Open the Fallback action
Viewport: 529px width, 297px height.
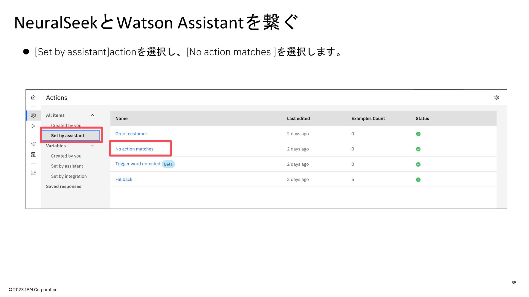pyautogui.click(x=124, y=179)
